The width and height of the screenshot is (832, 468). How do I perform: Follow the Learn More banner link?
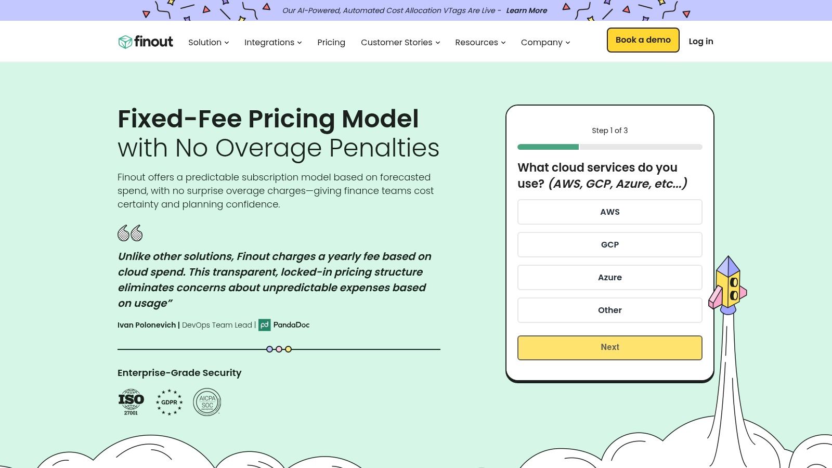(x=526, y=10)
